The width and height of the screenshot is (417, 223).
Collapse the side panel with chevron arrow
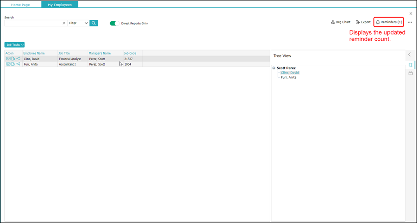pyautogui.click(x=409, y=55)
